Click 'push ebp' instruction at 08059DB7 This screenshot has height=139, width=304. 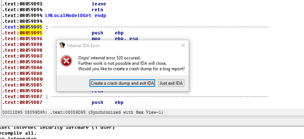tap(108, 102)
